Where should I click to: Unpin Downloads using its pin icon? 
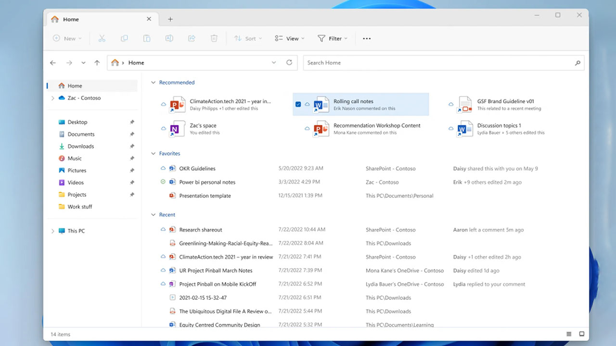132,146
